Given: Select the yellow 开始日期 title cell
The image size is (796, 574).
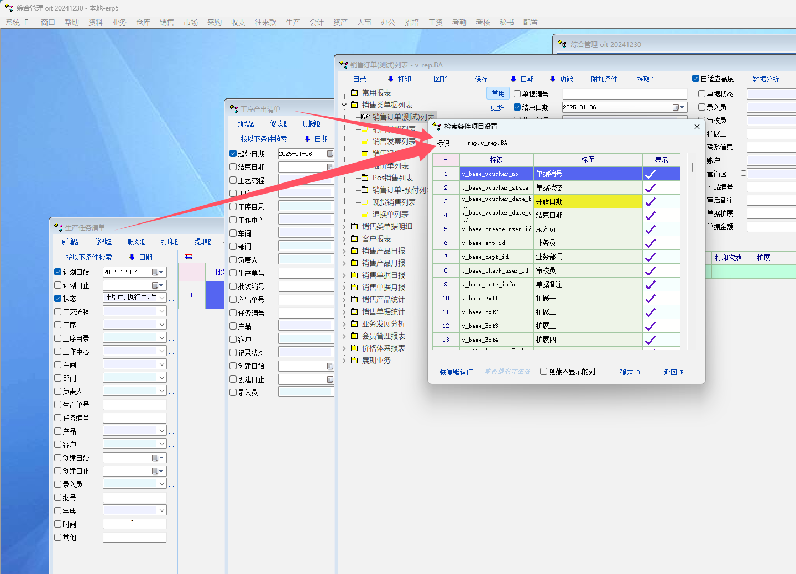Looking at the screenshot, I should tap(587, 201).
